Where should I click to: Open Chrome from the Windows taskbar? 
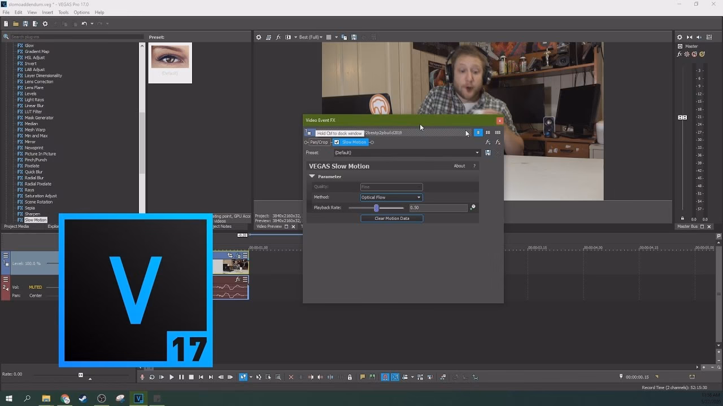tap(65, 399)
